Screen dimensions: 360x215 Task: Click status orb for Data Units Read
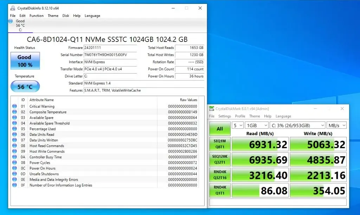pos(14,134)
